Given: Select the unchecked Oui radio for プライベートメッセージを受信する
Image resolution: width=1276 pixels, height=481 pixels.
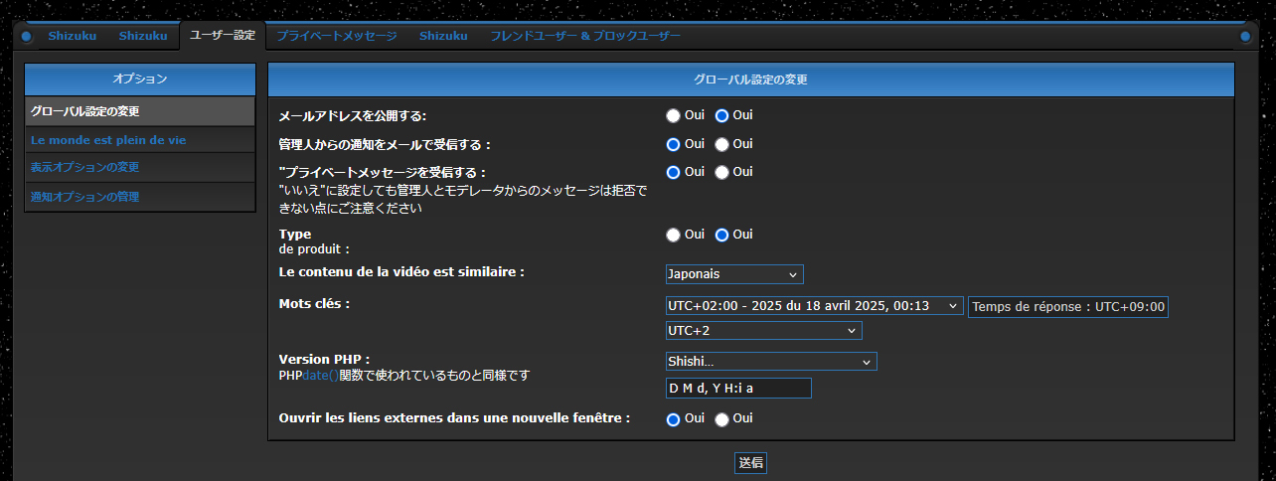Looking at the screenshot, I should click(722, 172).
